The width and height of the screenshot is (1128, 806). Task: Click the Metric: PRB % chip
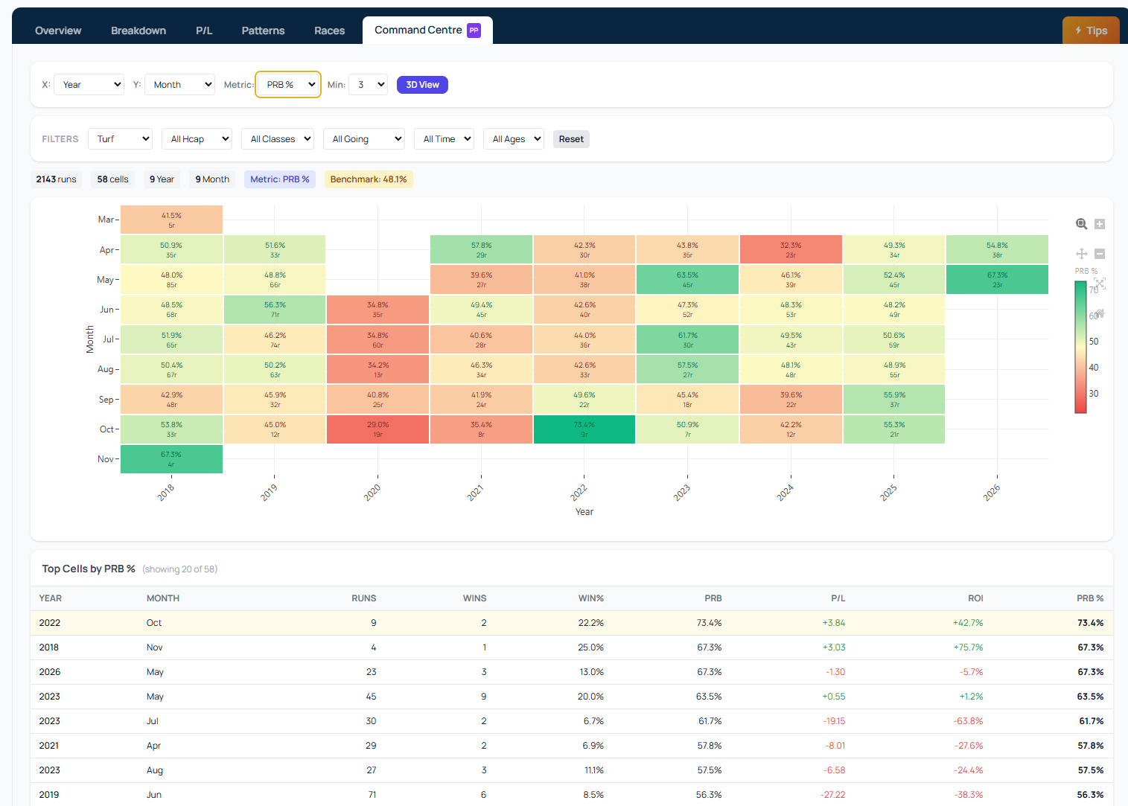pos(279,179)
